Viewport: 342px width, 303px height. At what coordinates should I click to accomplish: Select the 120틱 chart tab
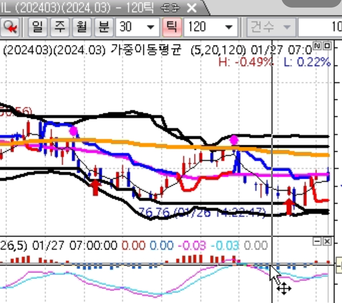79,8
